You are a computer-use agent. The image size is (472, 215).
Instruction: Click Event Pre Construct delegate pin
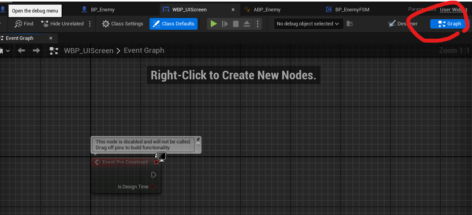(x=157, y=162)
